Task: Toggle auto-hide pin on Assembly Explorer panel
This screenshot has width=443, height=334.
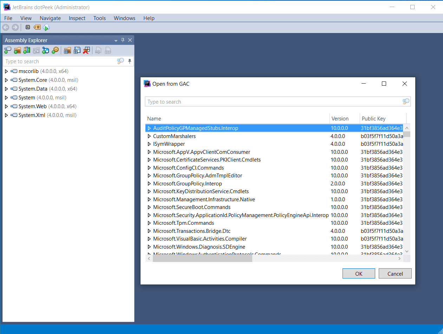Action: 123,40
